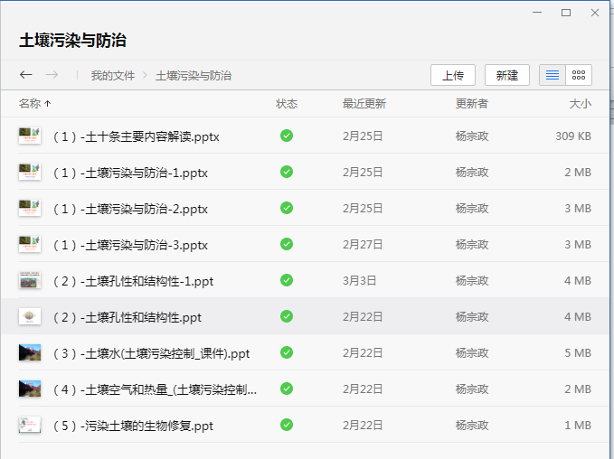Sort by 最近更新 column header
614x459 pixels.
[364, 103]
